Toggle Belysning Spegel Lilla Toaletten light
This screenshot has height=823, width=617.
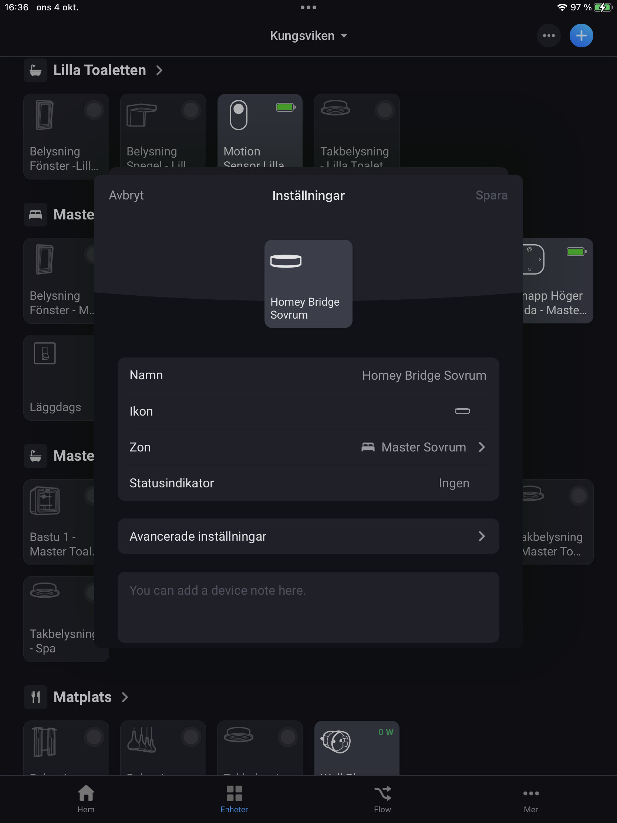(191, 110)
